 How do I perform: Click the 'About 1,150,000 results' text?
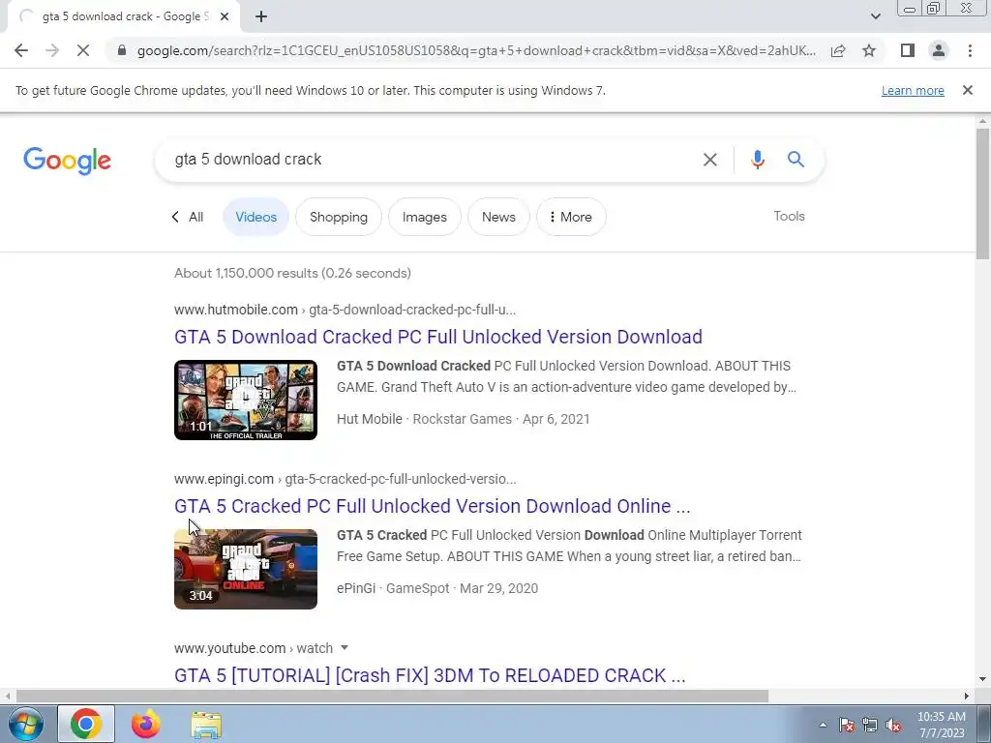point(292,273)
